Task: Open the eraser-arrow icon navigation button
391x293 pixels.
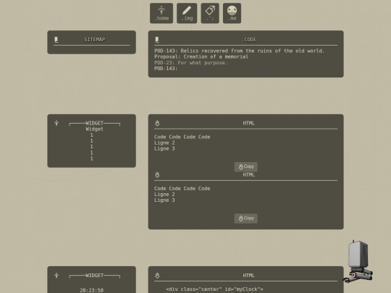Action: (210, 13)
